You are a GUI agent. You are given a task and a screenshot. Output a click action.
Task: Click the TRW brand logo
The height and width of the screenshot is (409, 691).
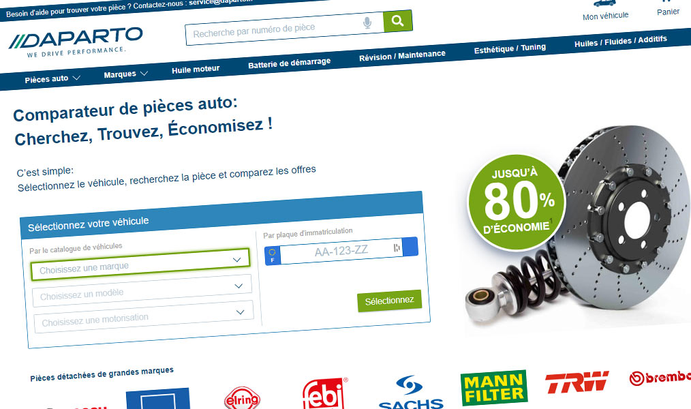coord(577,382)
